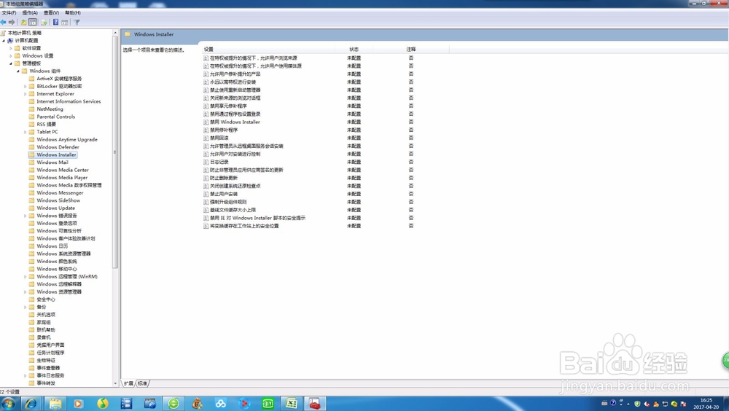Collapse the Windows 组件 tree node
The image size is (729, 411).
[18, 71]
